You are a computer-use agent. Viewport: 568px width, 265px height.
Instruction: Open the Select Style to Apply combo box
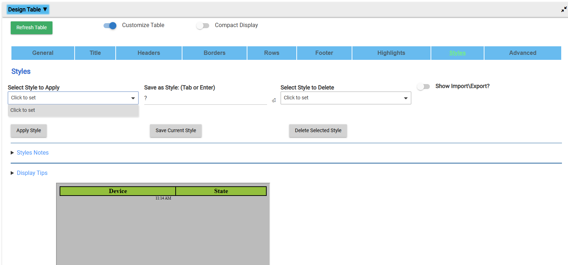tap(73, 98)
